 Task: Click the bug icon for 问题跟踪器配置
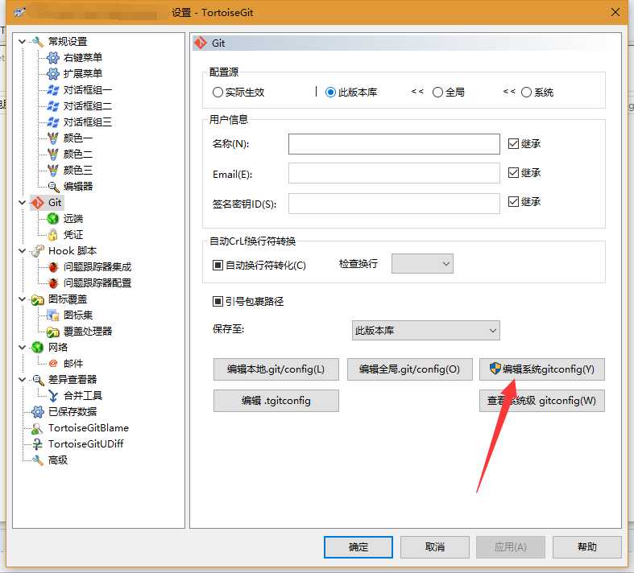click(53, 283)
